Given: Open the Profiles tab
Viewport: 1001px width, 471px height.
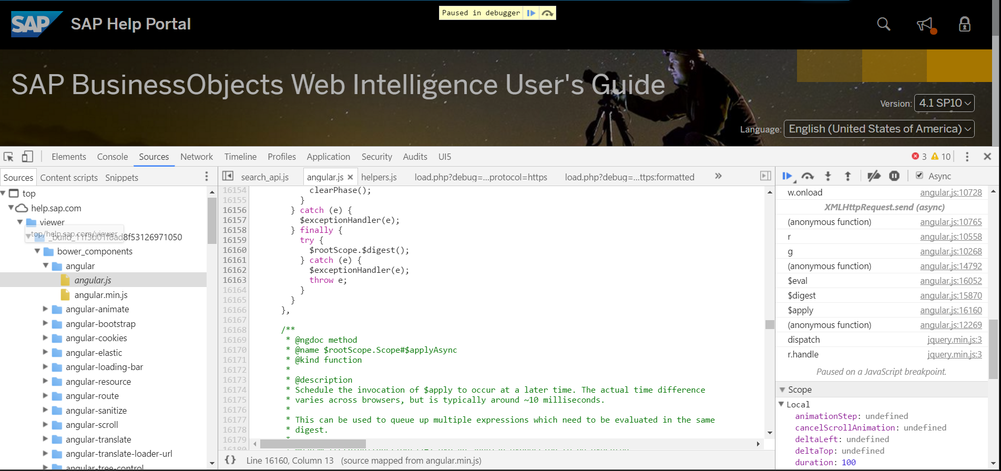Looking at the screenshot, I should [x=282, y=157].
